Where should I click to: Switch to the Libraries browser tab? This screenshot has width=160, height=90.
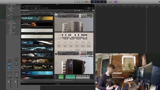click(x=24, y=13)
